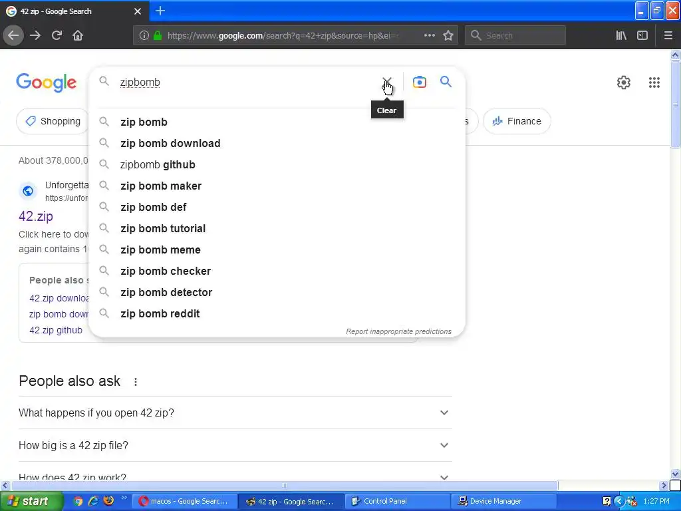Click the vertical scrollbar up arrow
The image size is (681, 511).
tap(676, 55)
